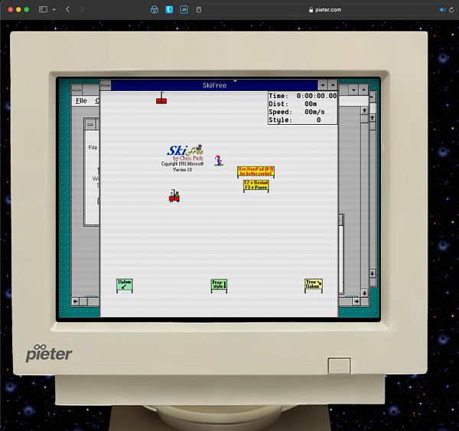Toggle the Safari sidebar icon
Image resolution: width=459 pixels, height=431 pixels.
43,9
